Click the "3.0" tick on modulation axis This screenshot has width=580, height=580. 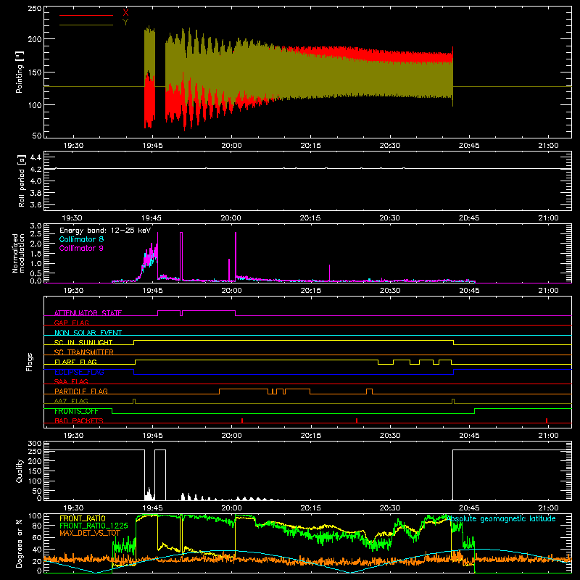pos(36,226)
